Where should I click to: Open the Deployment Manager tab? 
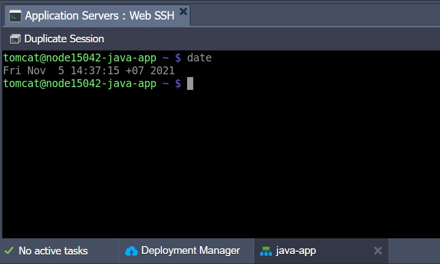point(186,251)
